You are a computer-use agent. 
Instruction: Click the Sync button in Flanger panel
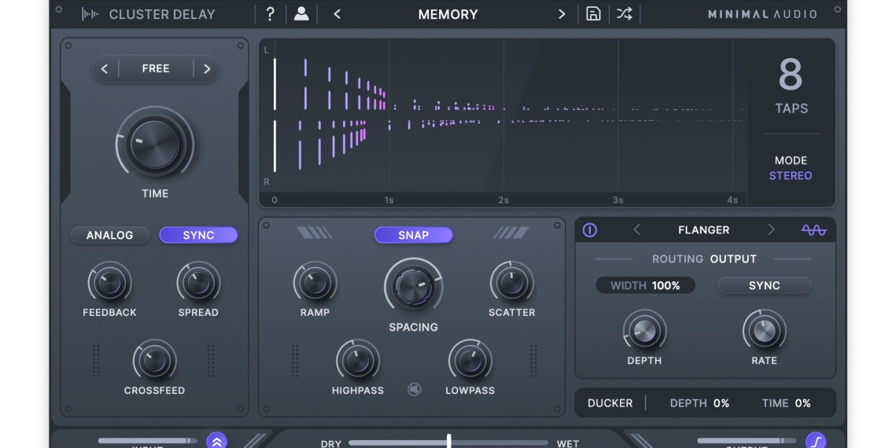[x=764, y=285]
